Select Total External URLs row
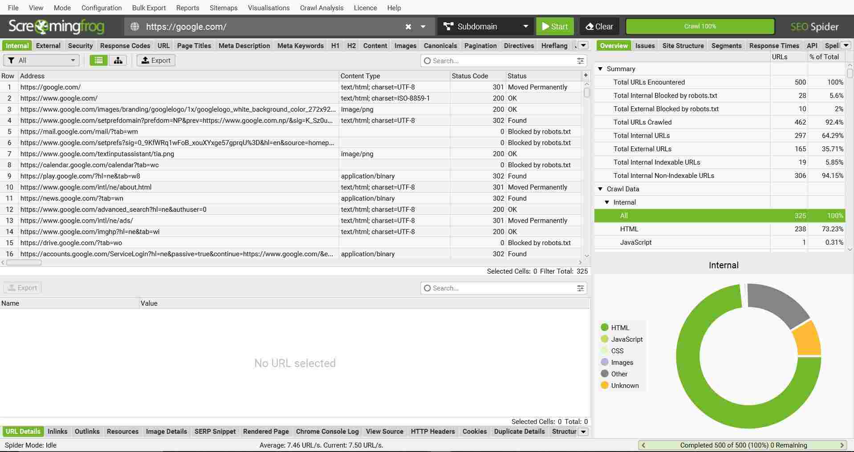This screenshot has height=452, width=854. [x=720, y=149]
